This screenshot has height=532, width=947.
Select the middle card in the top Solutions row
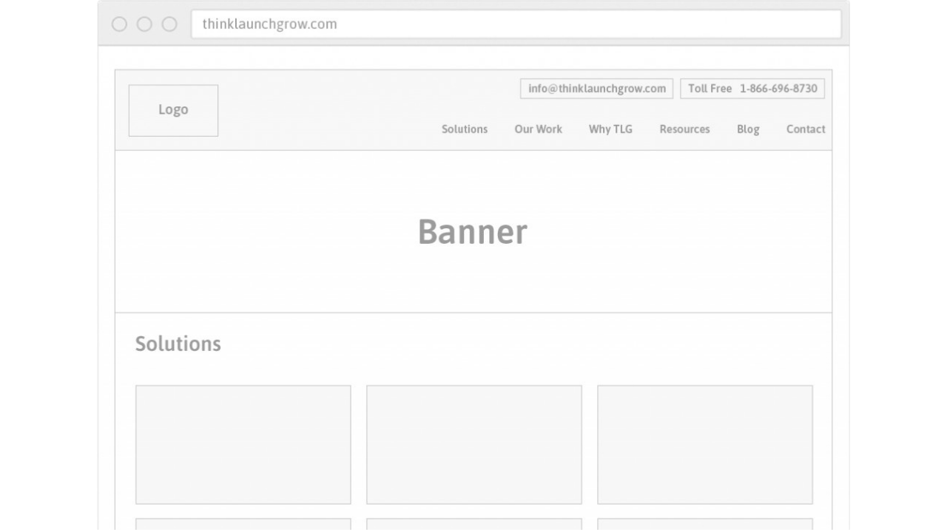tap(474, 445)
